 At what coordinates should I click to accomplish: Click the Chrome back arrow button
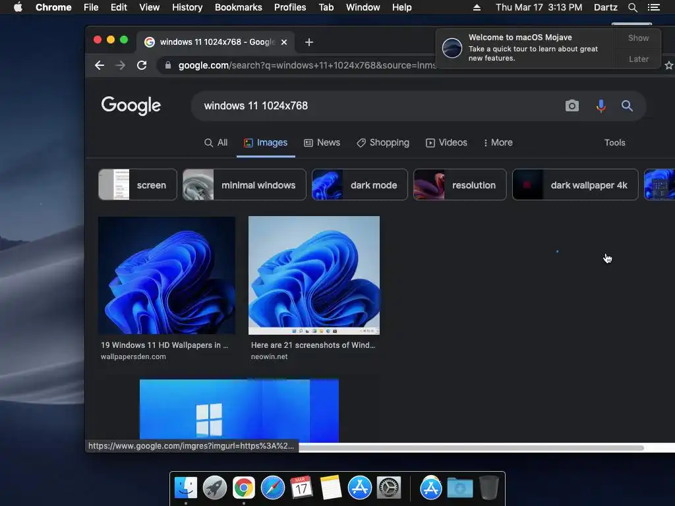coord(100,65)
